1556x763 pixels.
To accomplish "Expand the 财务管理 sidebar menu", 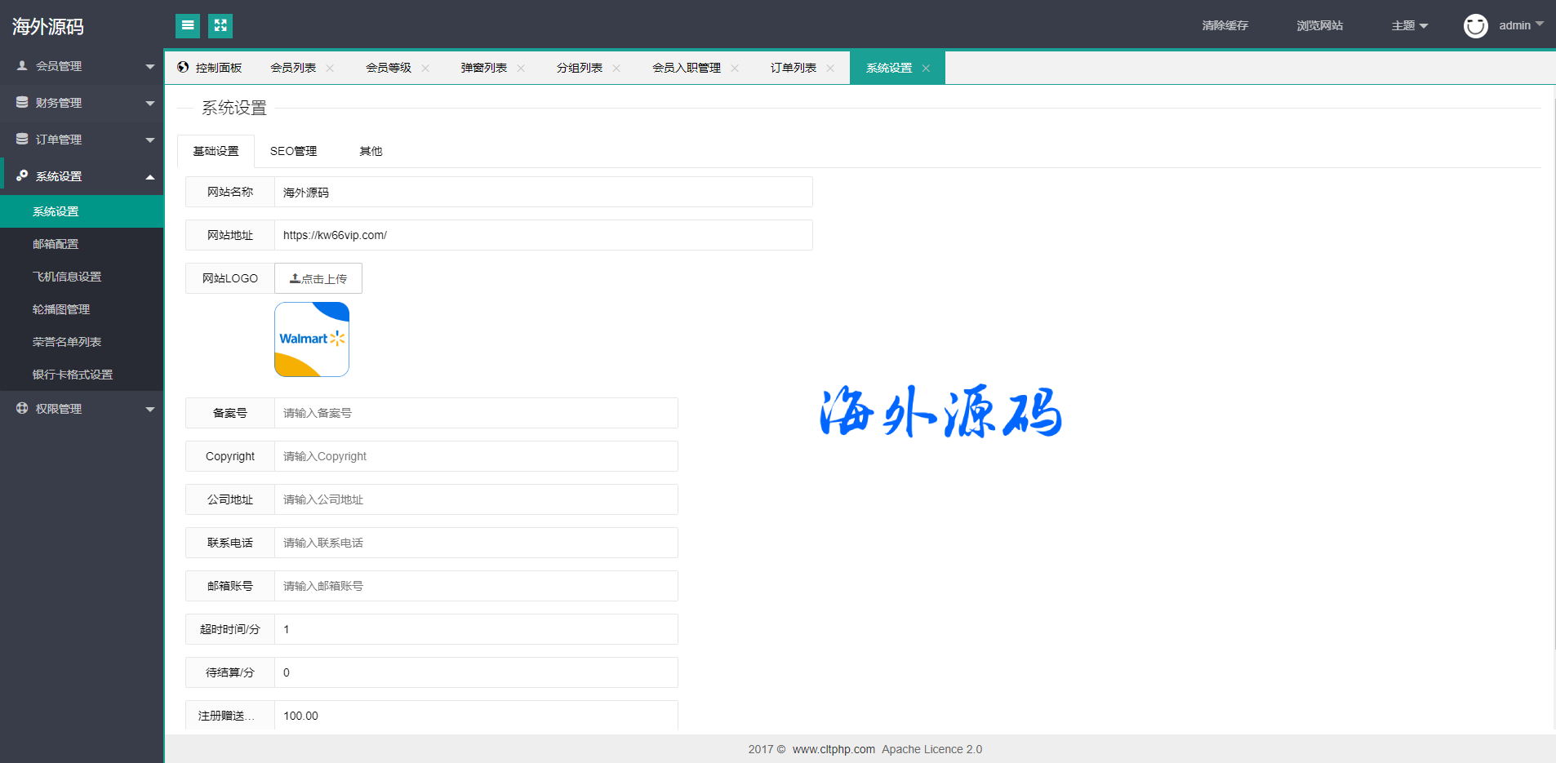I will (x=82, y=103).
